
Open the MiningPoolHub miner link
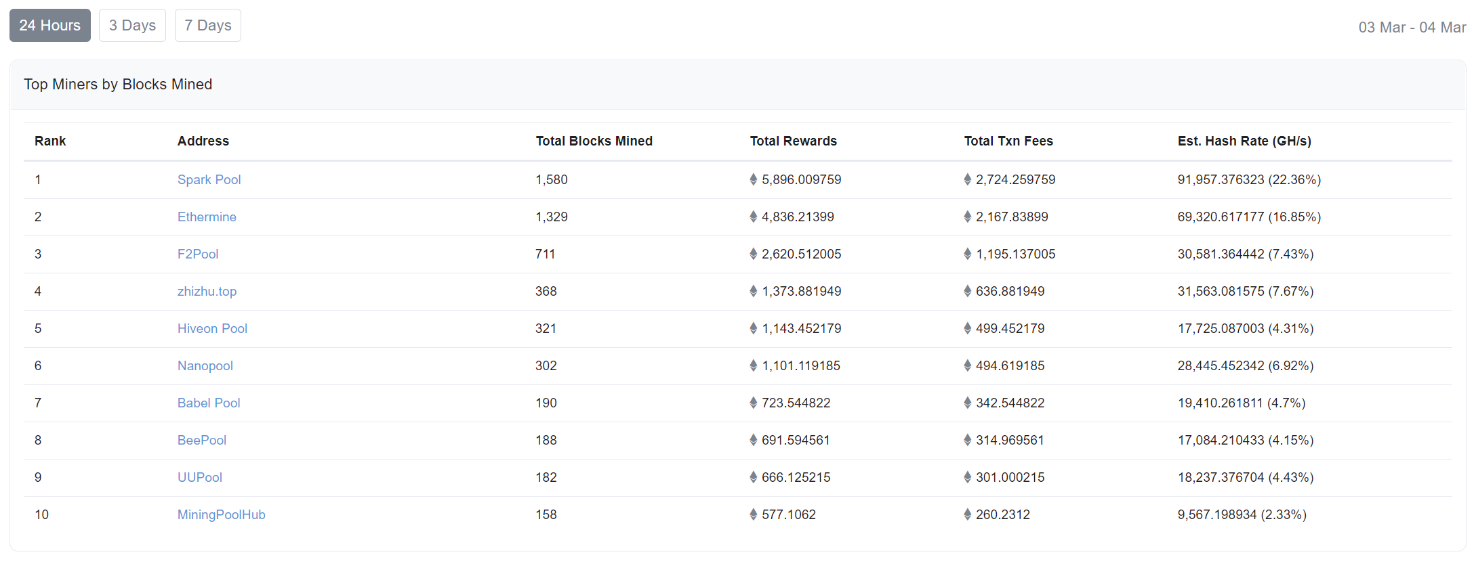click(222, 515)
